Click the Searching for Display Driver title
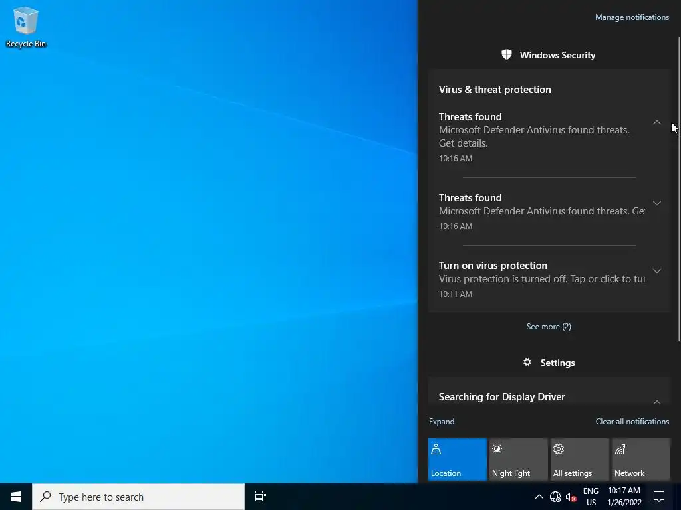 click(501, 397)
